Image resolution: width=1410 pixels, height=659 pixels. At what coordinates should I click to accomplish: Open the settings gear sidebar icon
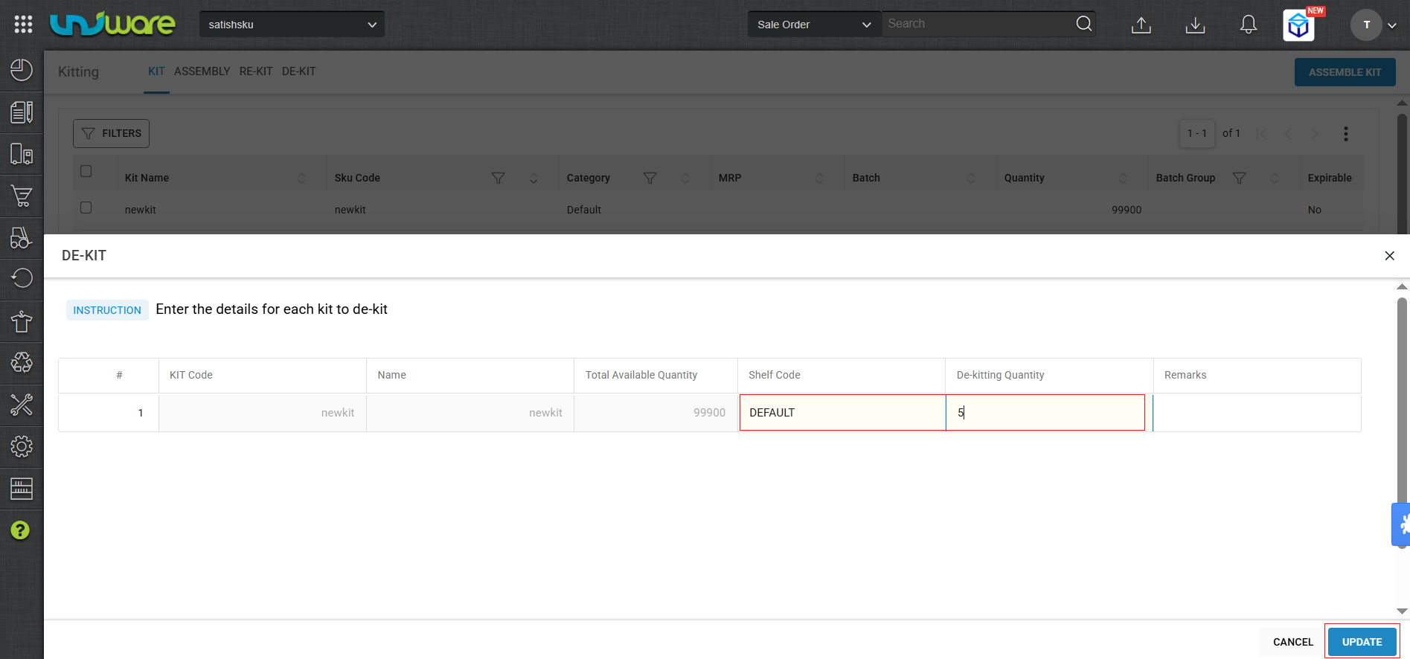(22, 446)
